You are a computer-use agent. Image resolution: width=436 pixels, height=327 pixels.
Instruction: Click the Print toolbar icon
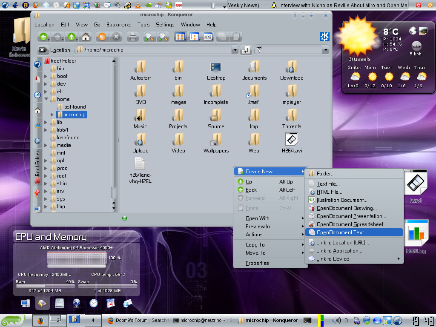click(x=133, y=37)
